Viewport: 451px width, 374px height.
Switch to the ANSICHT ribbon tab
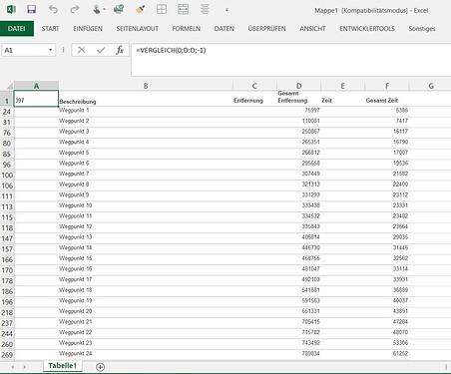point(312,29)
